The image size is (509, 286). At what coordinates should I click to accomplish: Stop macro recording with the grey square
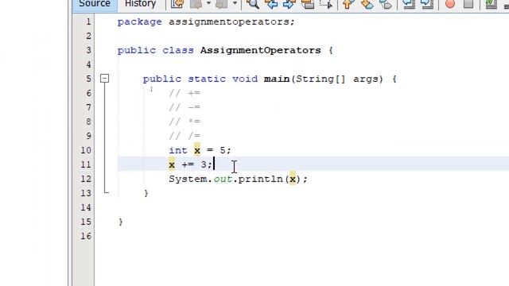coord(468,4)
